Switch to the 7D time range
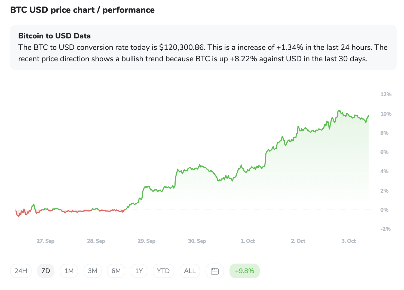 [46, 271]
